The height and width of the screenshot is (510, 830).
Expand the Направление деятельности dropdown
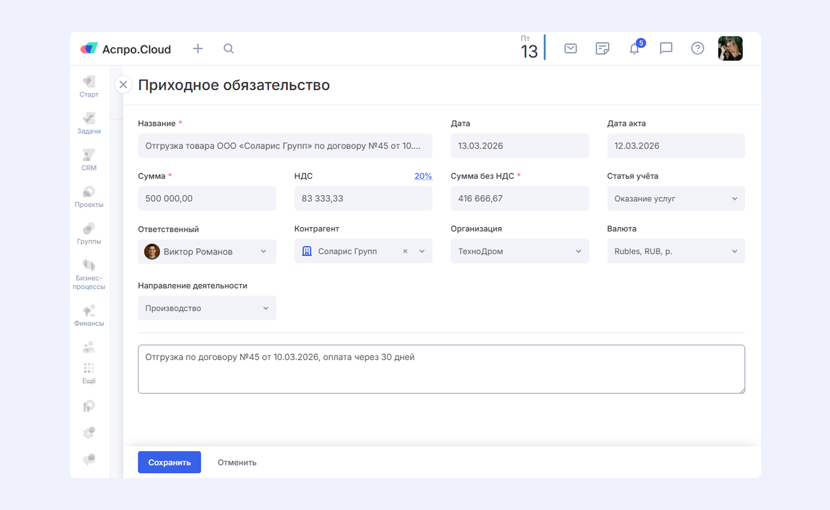click(207, 308)
